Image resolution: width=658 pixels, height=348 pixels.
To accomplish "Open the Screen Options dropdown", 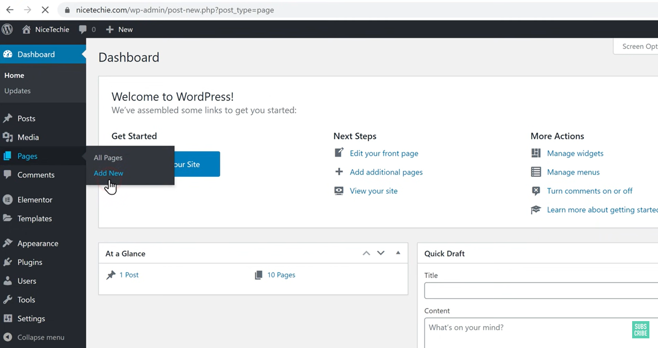I will [x=636, y=47].
